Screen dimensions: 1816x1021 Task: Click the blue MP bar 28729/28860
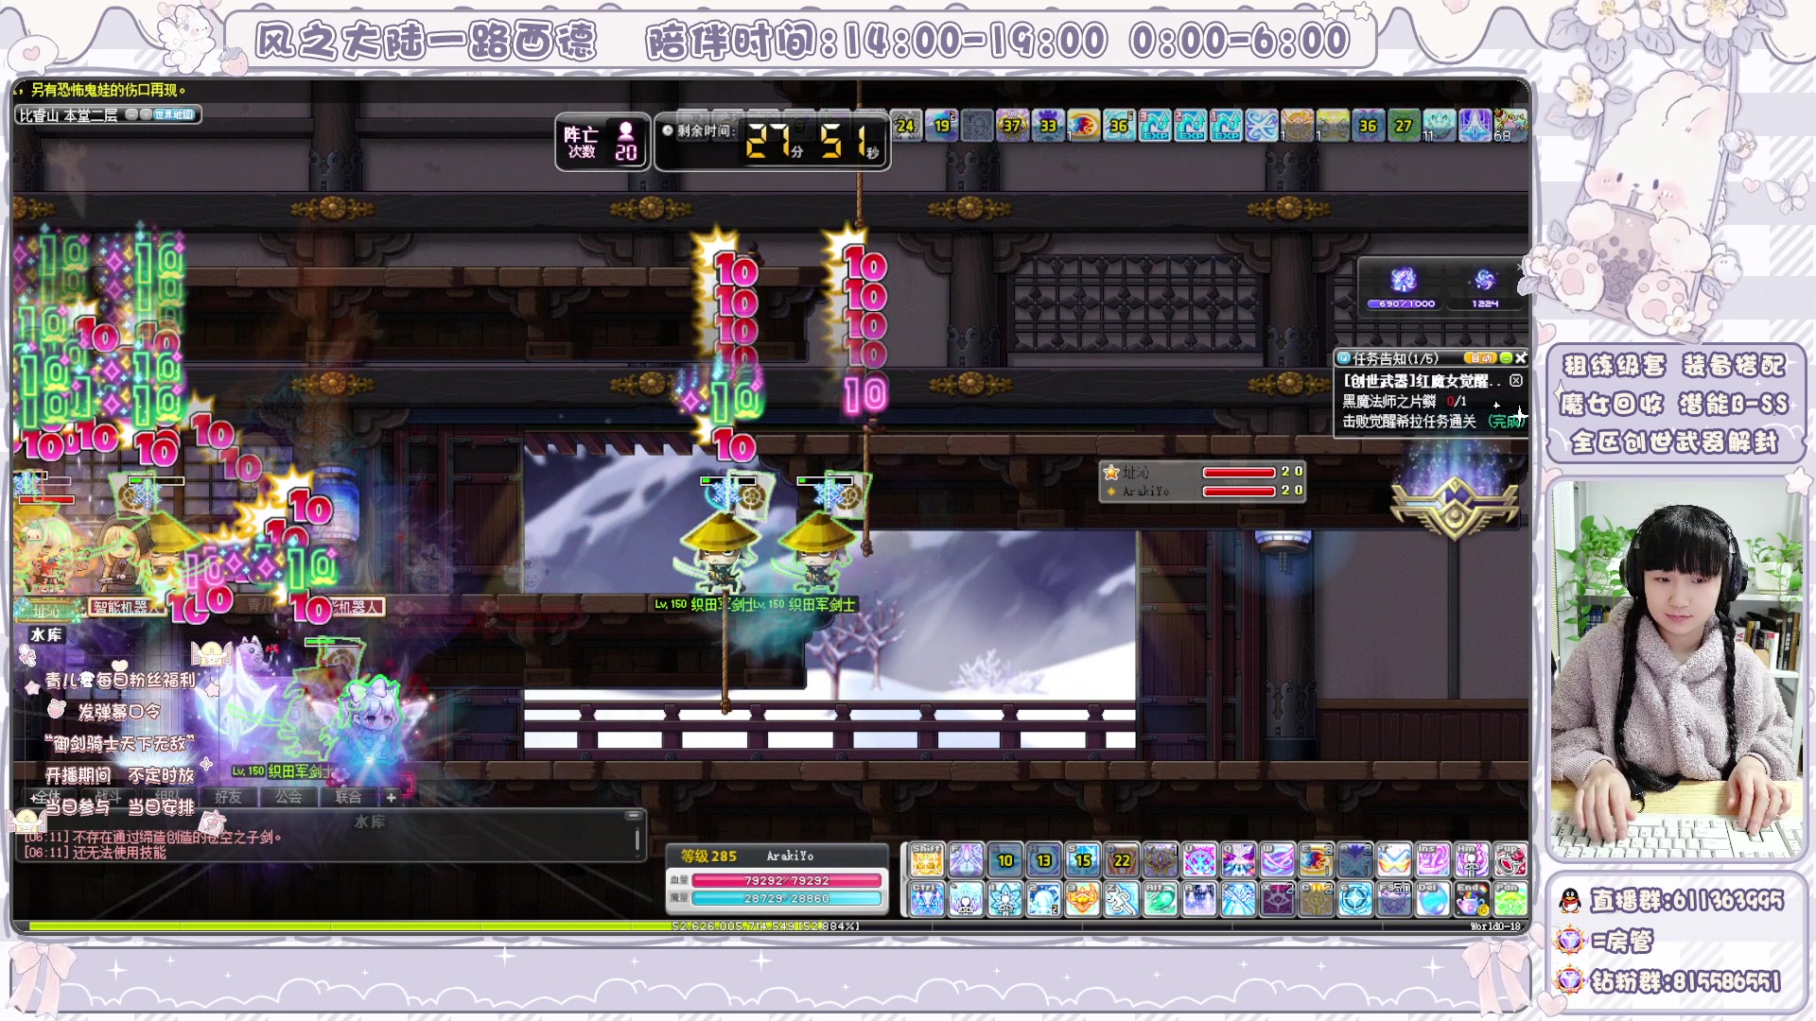787,898
